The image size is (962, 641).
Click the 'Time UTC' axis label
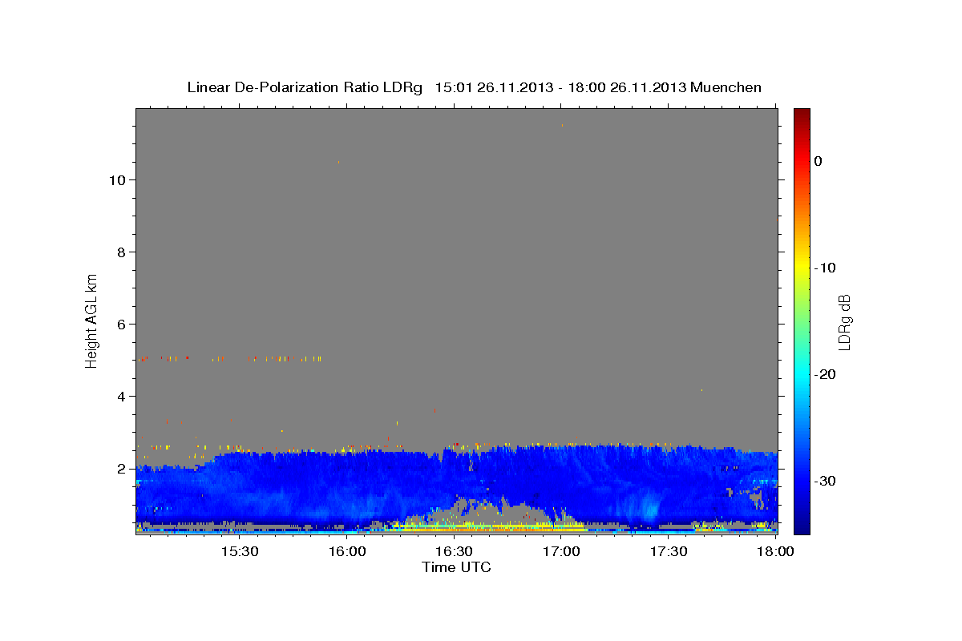(456, 567)
